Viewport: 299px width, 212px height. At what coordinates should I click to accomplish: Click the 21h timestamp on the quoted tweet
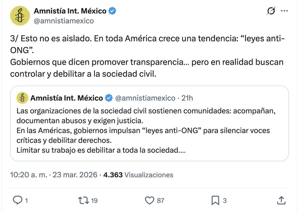point(187,98)
